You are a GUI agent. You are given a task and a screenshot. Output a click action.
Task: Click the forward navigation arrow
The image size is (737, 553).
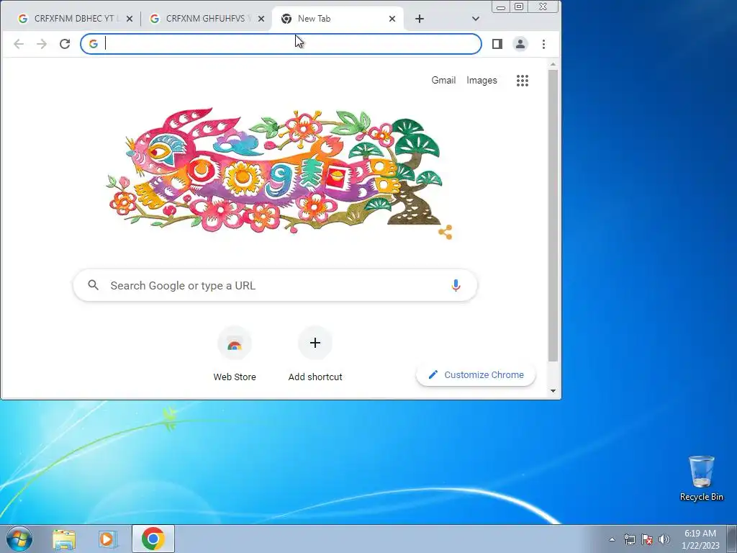coord(42,44)
